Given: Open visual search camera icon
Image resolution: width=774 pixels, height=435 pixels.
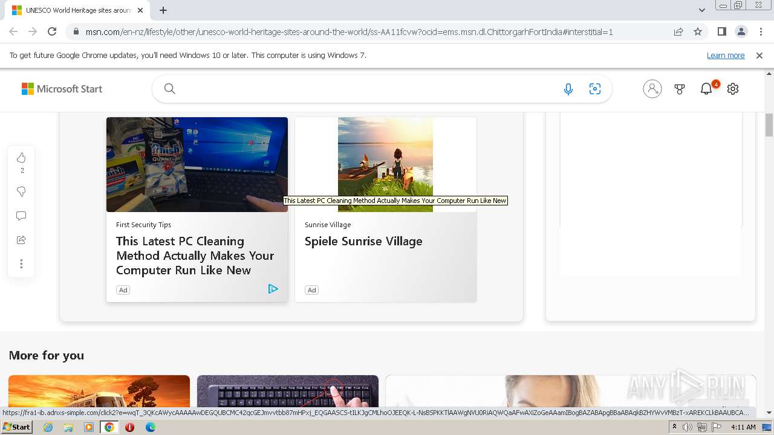Looking at the screenshot, I should point(595,89).
